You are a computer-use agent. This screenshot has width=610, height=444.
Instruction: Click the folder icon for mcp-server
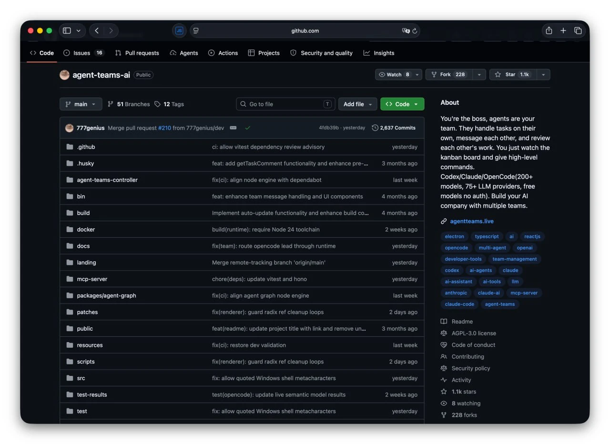pyautogui.click(x=70, y=279)
